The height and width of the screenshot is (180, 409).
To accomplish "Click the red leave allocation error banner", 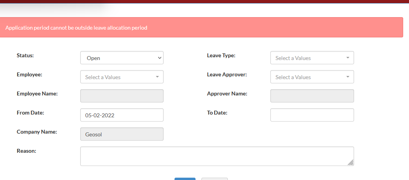I will [201, 27].
